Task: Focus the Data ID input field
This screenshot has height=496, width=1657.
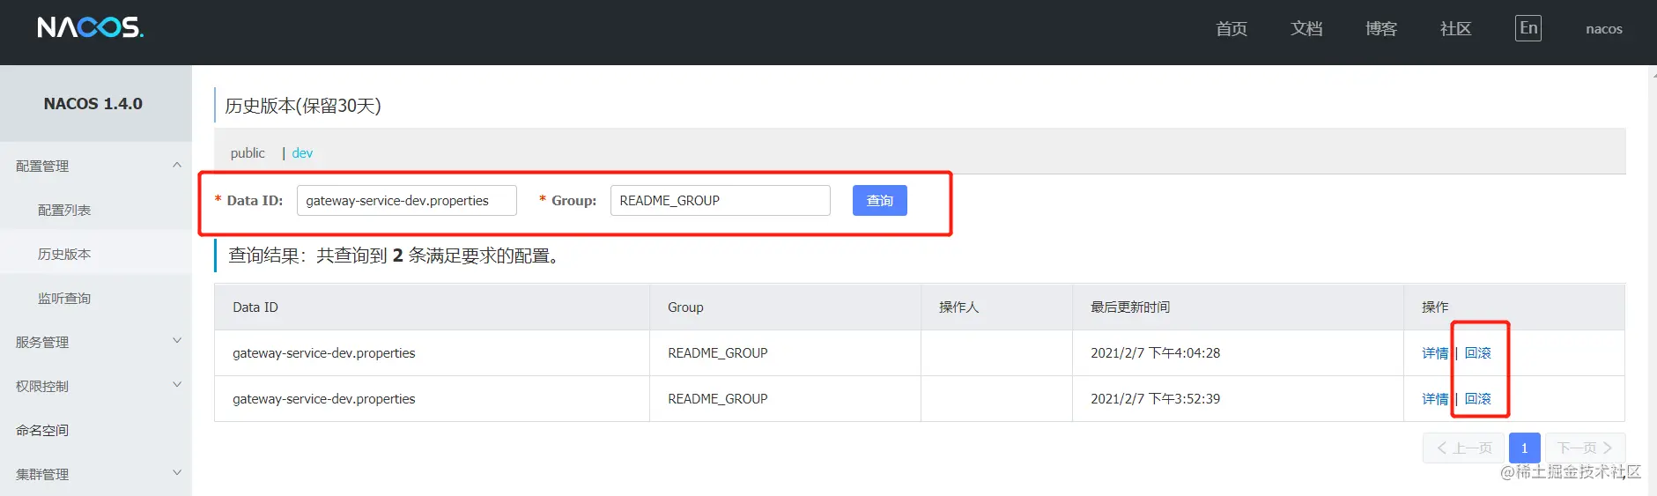Action: click(407, 200)
